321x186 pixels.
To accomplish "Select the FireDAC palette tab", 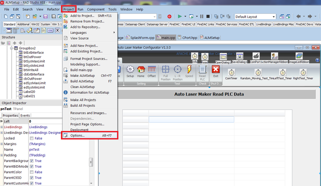I will 175,24.
